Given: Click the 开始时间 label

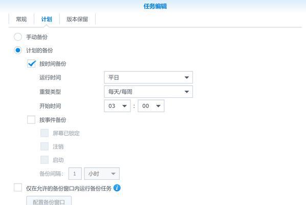Looking at the screenshot, I should point(50,106).
